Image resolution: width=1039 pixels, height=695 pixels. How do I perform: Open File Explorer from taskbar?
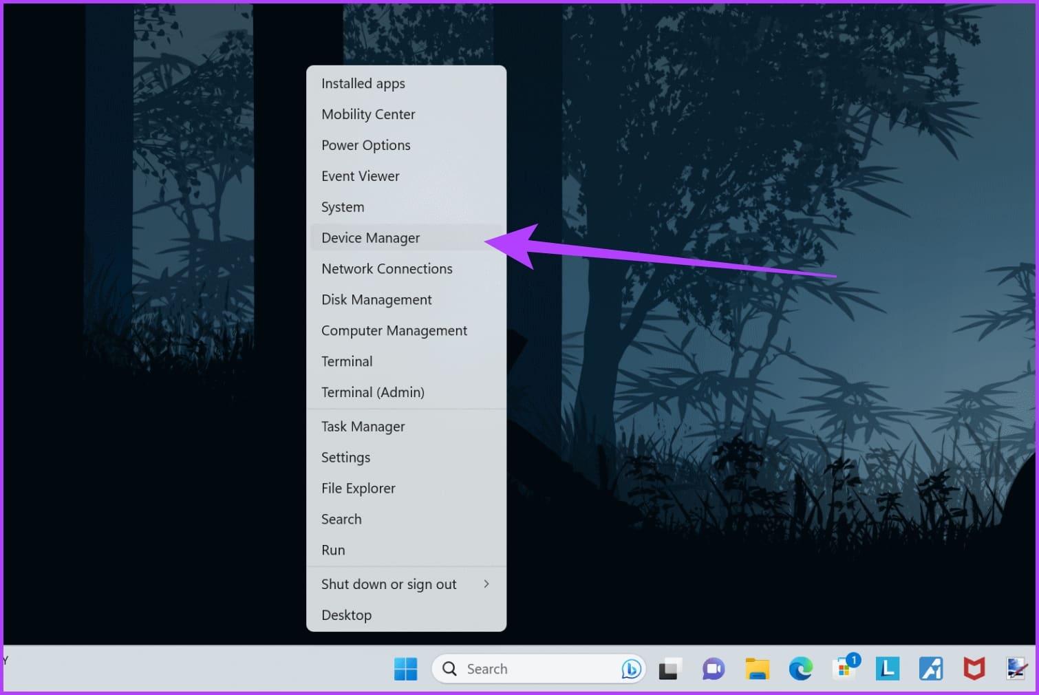(x=757, y=668)
